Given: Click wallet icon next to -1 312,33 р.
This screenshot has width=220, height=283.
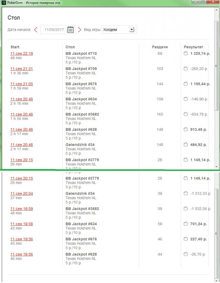Looking at the screenshot, I should (186, 193).
